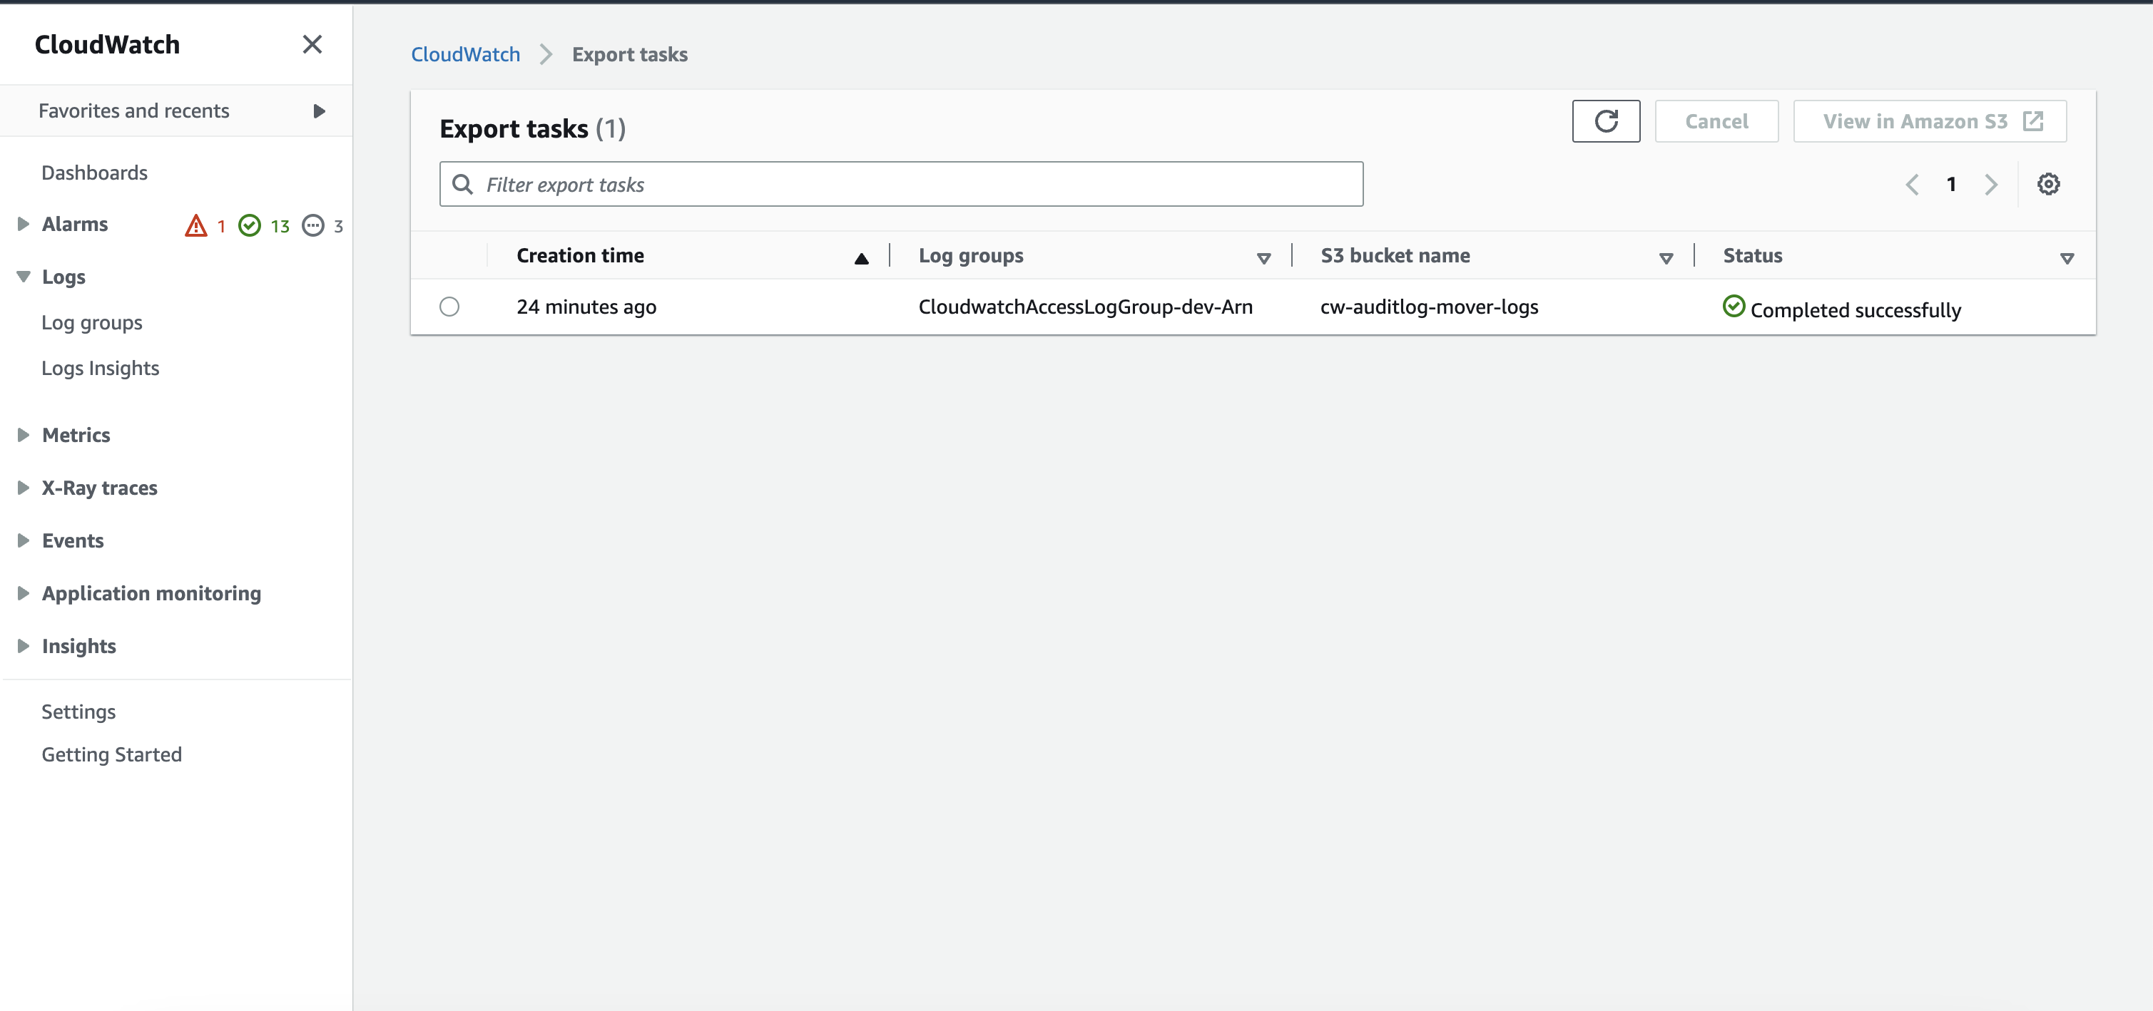Screen dimensions: 2153x1011
Task: Open Dashboards in sidebar
Action: [x=94, y=173]
